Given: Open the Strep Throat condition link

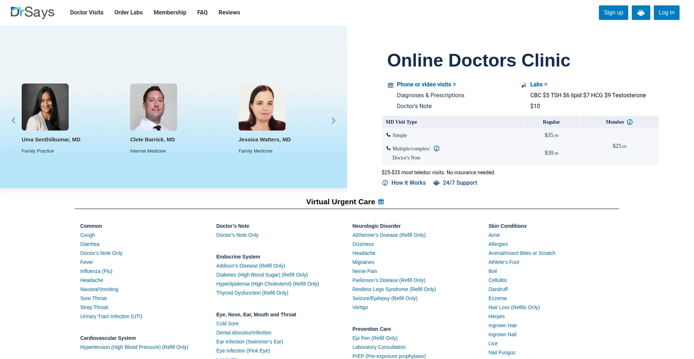Looking at the screenshot, I should point(94,307).
